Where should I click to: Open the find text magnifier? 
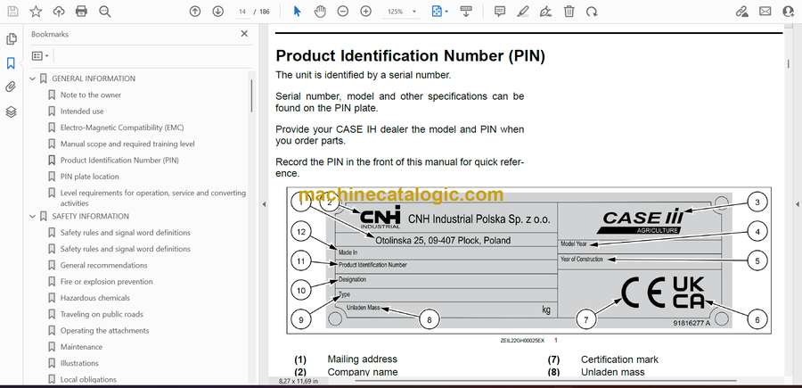point(105,12)
